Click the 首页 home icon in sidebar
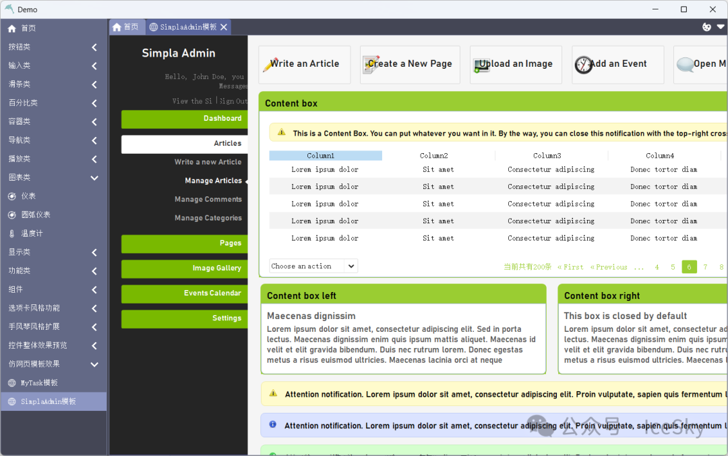728x456 pixels. point(12,28)
